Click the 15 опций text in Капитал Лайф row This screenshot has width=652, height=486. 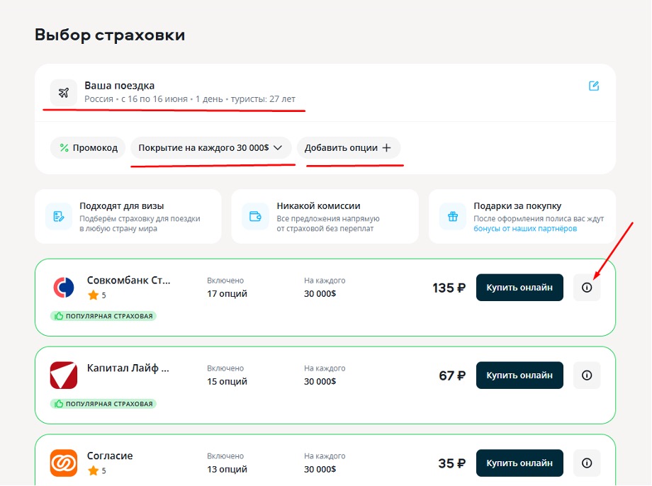coord(227,381)
